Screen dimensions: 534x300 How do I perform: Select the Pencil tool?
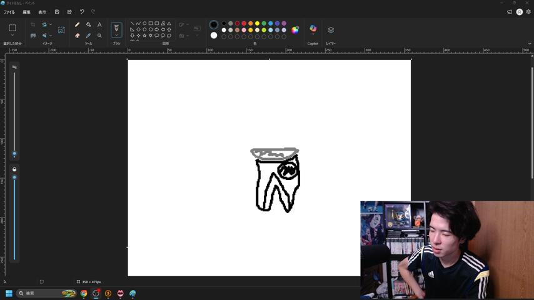click(x=78, y=24)
